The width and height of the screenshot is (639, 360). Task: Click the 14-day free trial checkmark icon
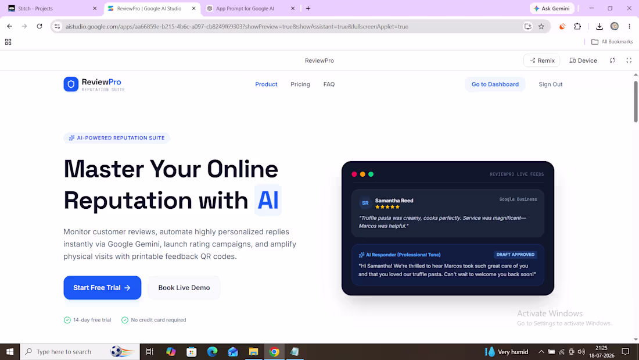[x=67, y=320]
